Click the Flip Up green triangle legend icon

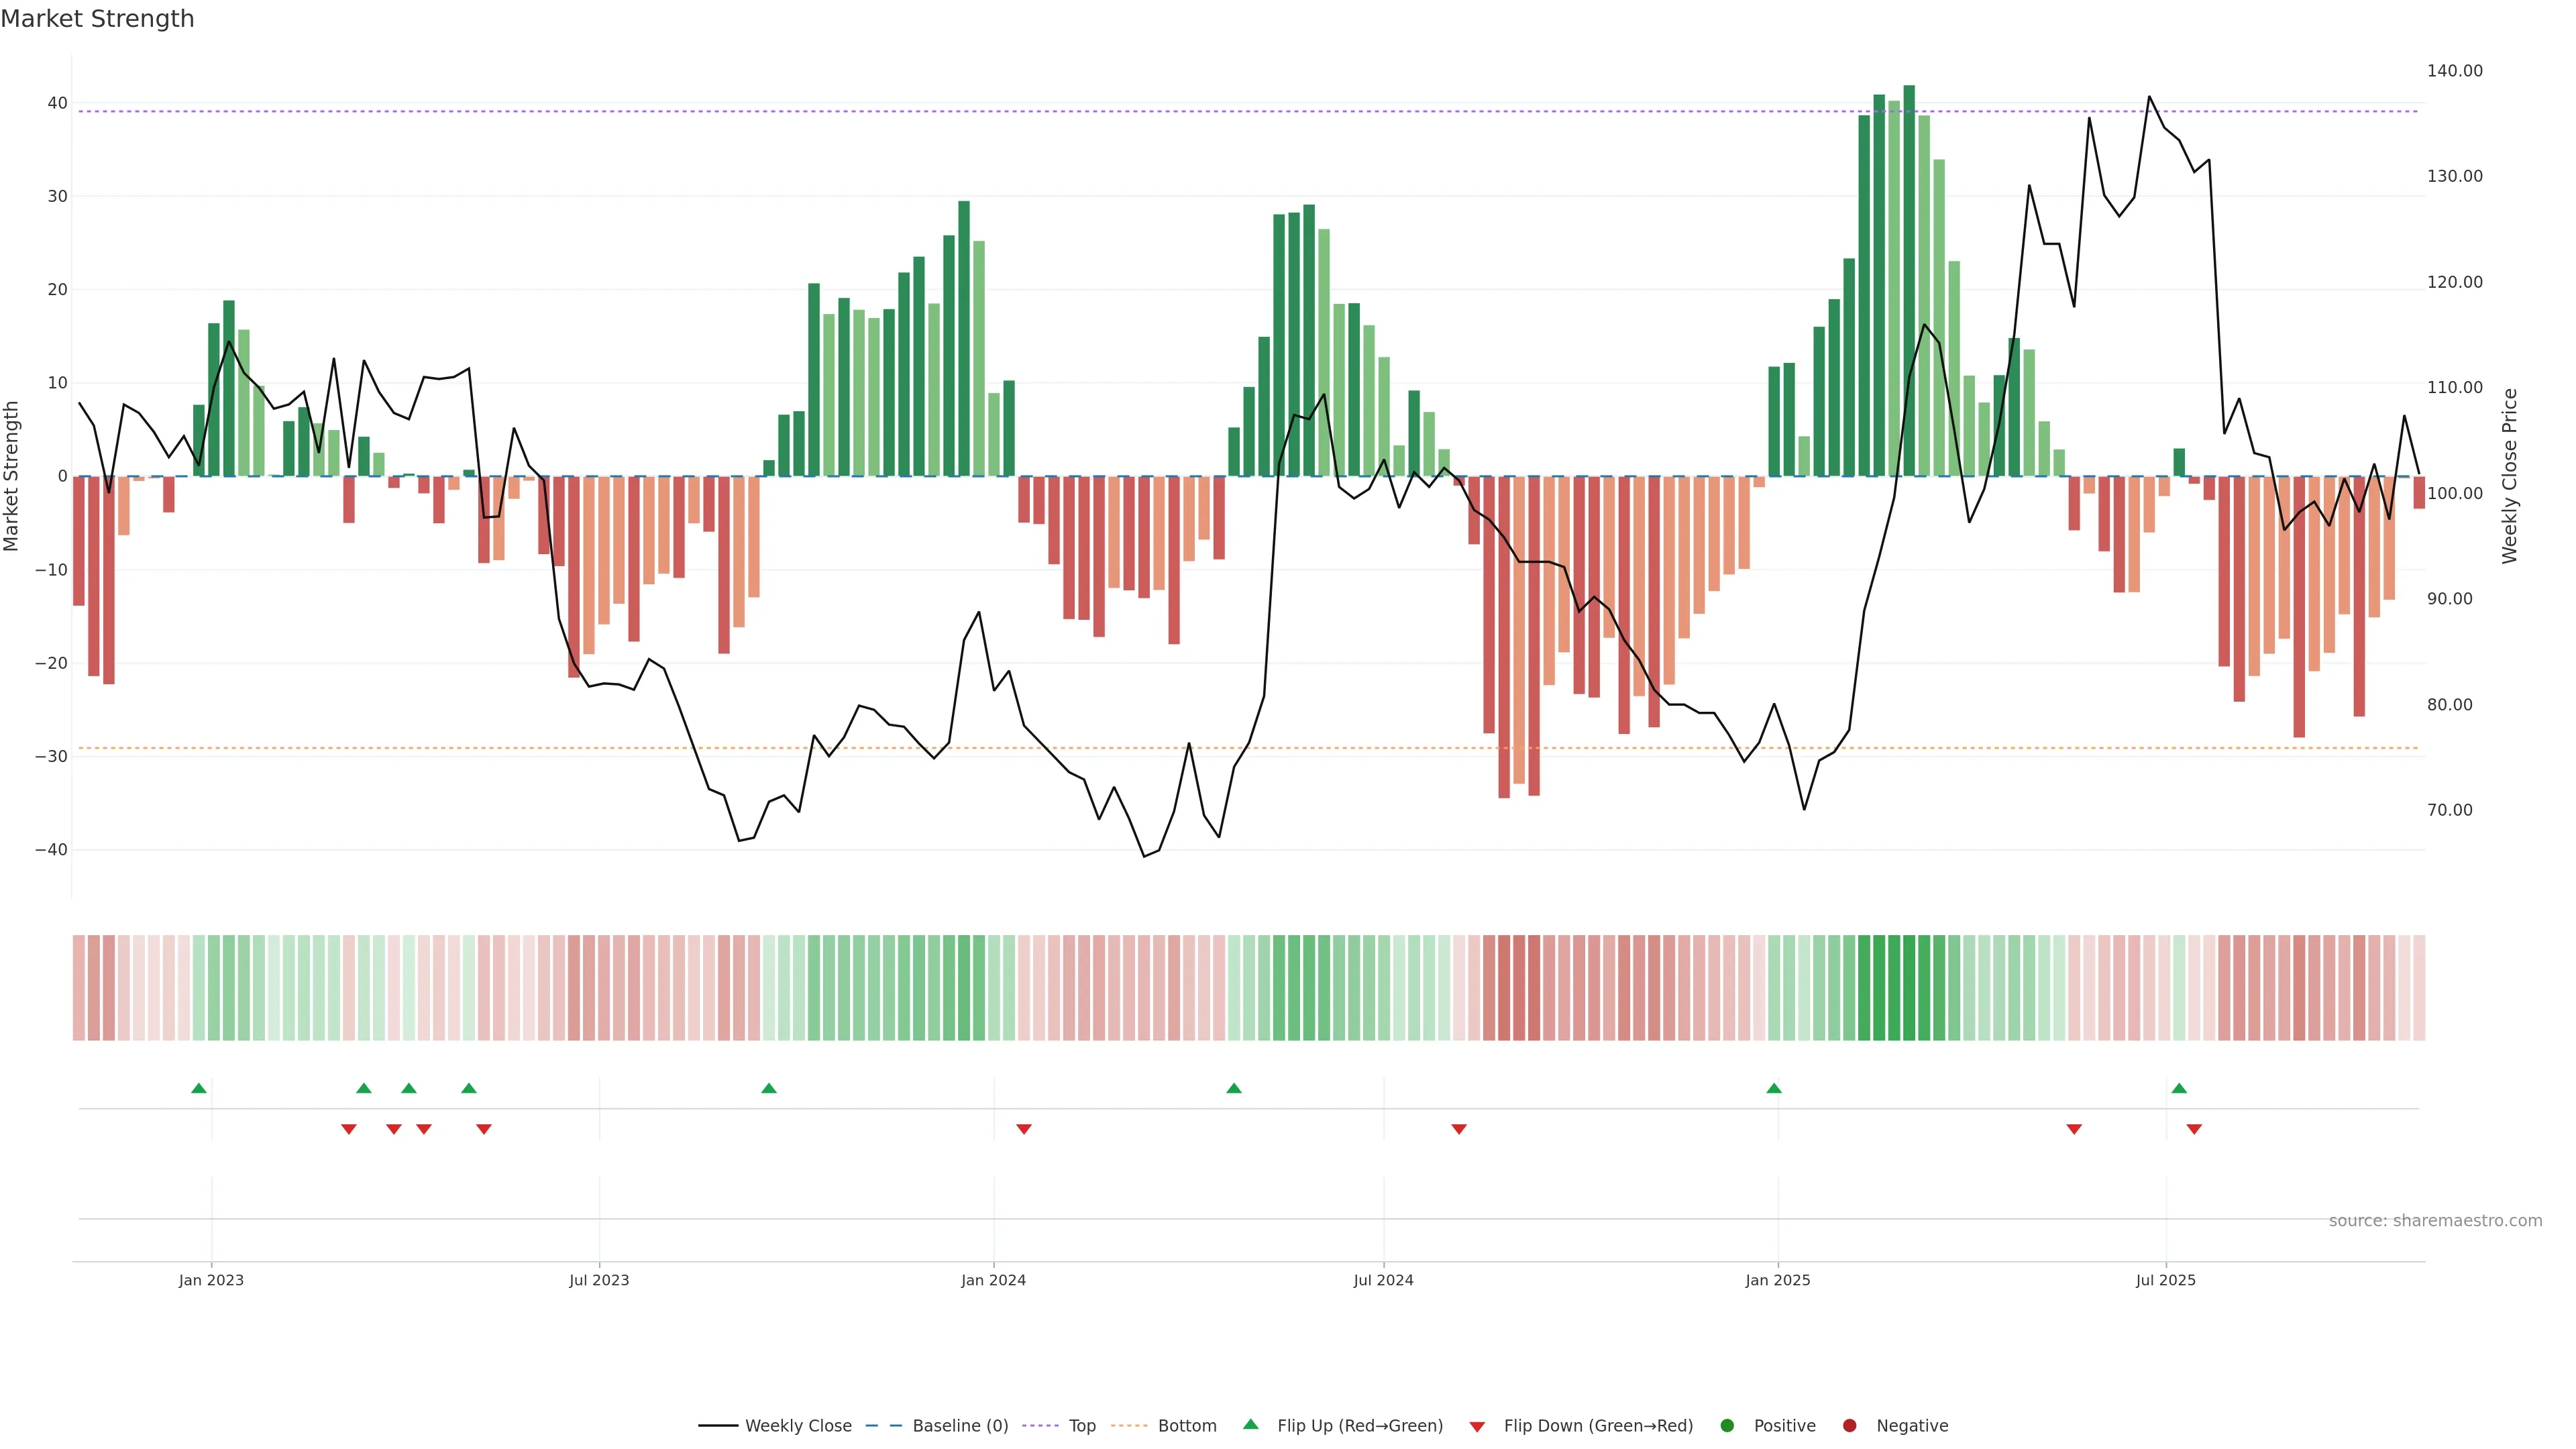1250,1424
